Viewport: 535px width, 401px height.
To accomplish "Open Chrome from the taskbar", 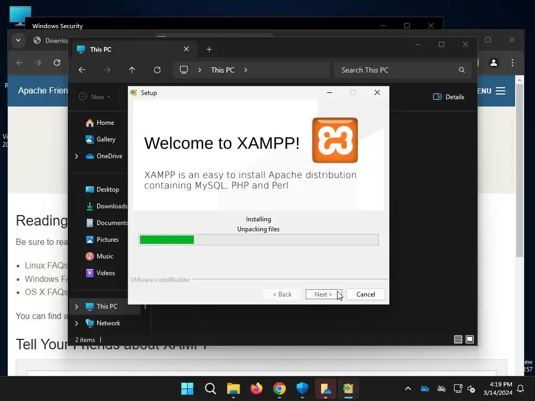I will pos(280,388).
